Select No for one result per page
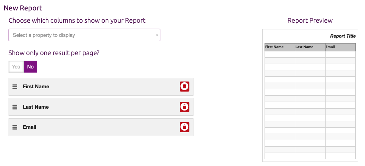This screenshot has height=166, width=365. pyautogui.click(x=31, y=67)
